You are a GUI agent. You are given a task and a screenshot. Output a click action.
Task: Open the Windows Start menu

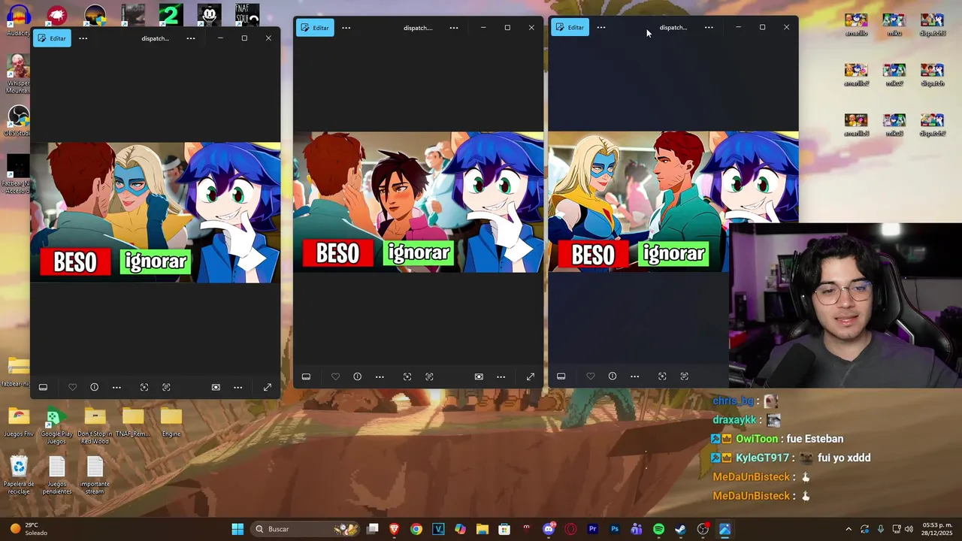click(x=237, y=529)
